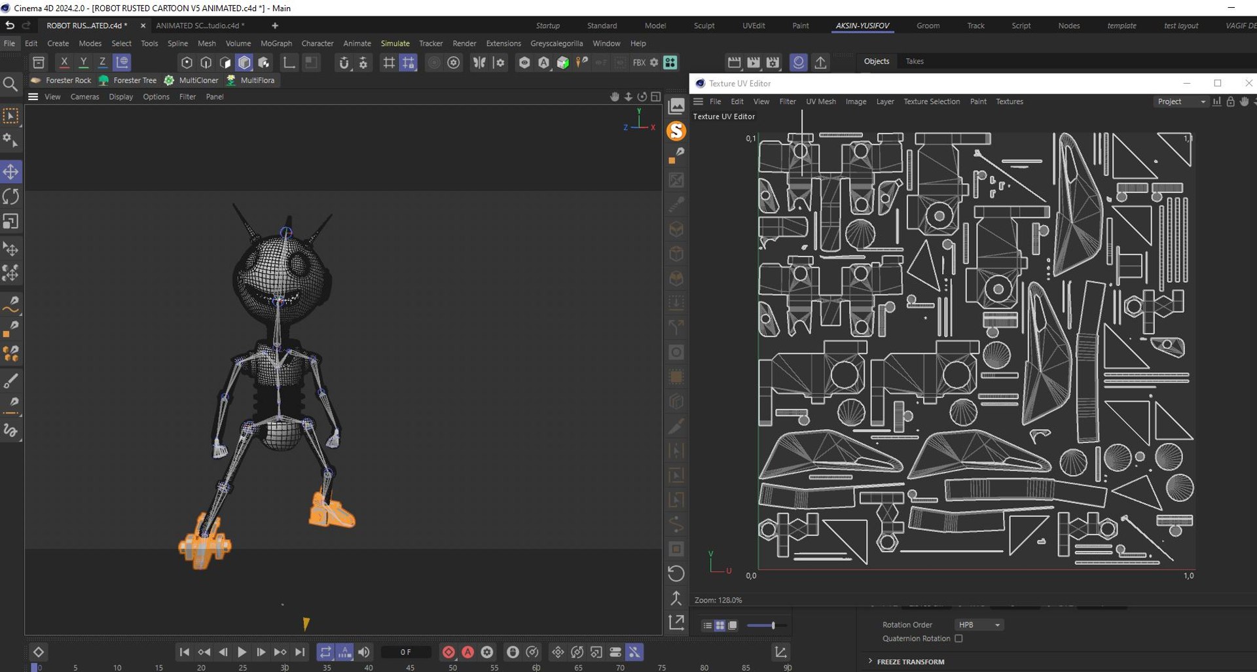1257x672 pixels.
Task: Select the live selection tool
Action: coord(11,116)
